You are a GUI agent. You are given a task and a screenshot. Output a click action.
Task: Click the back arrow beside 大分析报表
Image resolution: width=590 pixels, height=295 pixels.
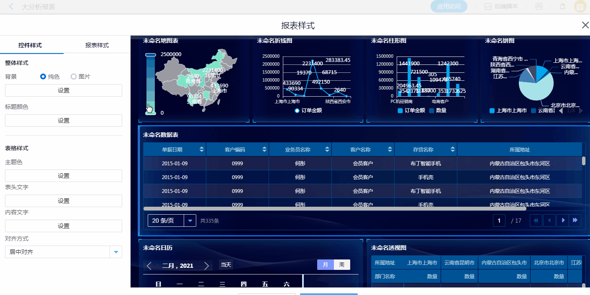tap(11, 7)
